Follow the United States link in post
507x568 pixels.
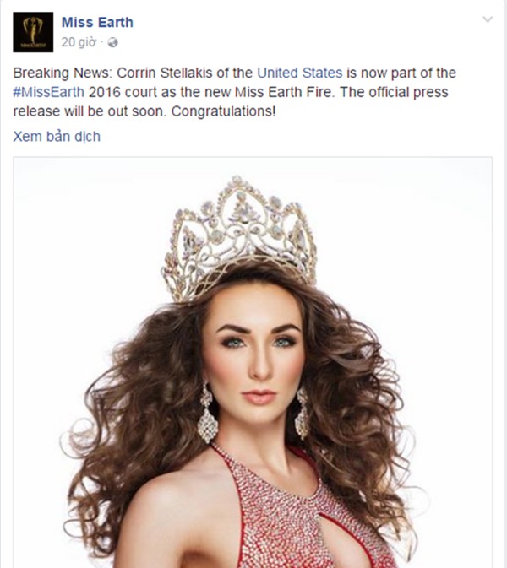pos(300,73)
